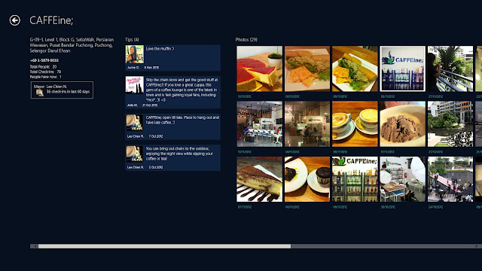Open the photo of barista at white counter
The width and height of the screenshot is (482, 271).
click(x=403, y=179)
